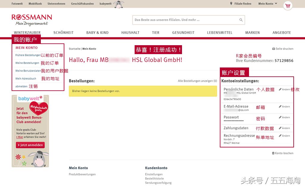Image resolution: width=305 pixels, height=187 pixels.
Task: Click the search magnifier icon
Action: [241, 20]
